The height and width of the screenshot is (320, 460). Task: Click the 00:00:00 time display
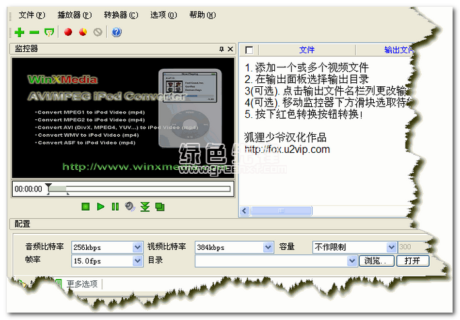(x=28, y=189)
